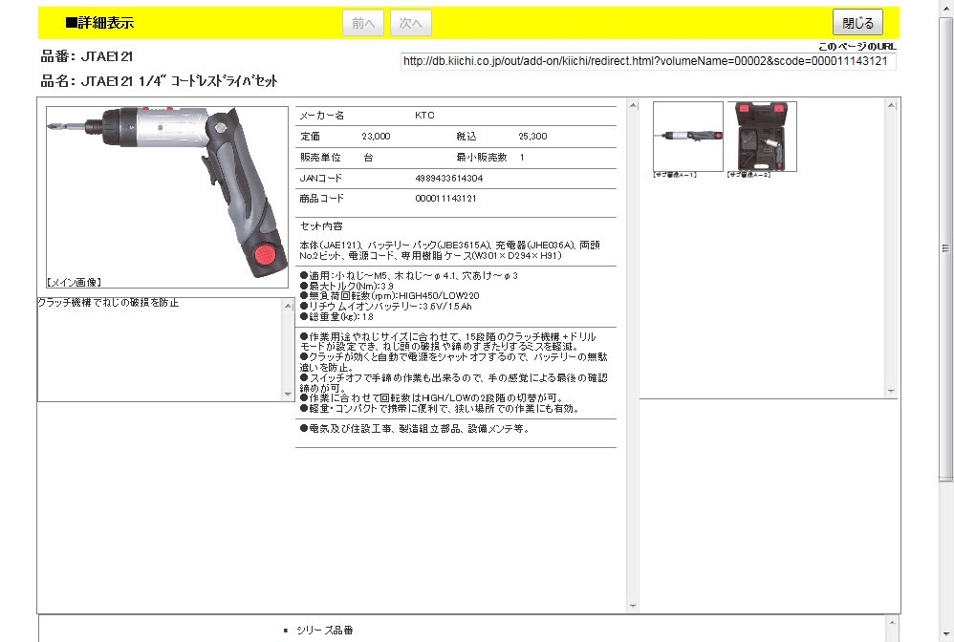
Task: Click the 無負荷回転数 HIGH450/LOW220 spec line
Action: coord(390,296)
